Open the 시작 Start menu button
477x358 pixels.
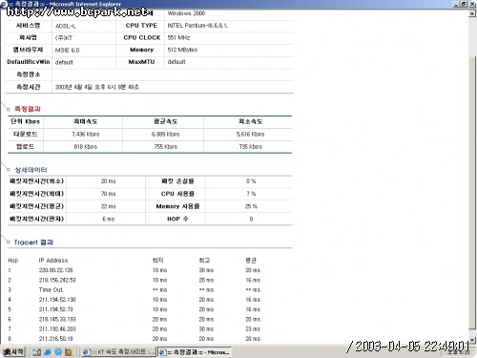(13, 352)
